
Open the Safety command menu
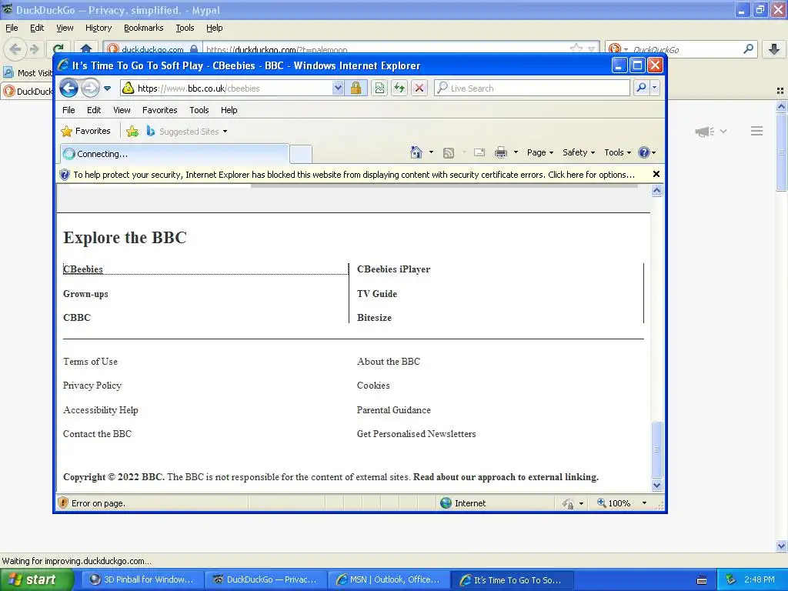coord(579,152)
